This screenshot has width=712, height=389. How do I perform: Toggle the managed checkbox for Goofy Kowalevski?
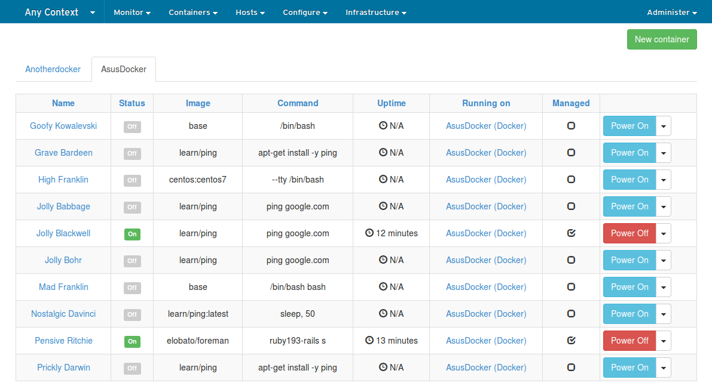click(x=571, y=126)
